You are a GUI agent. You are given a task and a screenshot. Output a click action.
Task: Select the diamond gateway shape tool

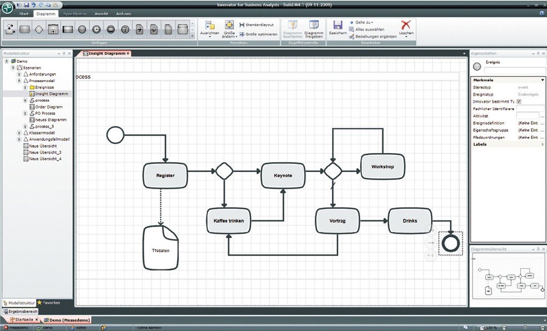tap(39, 29)
